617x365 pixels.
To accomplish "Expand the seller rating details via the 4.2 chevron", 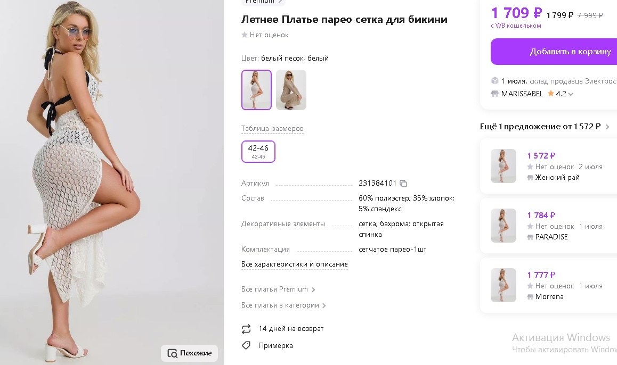I will [x=570, y=94].
